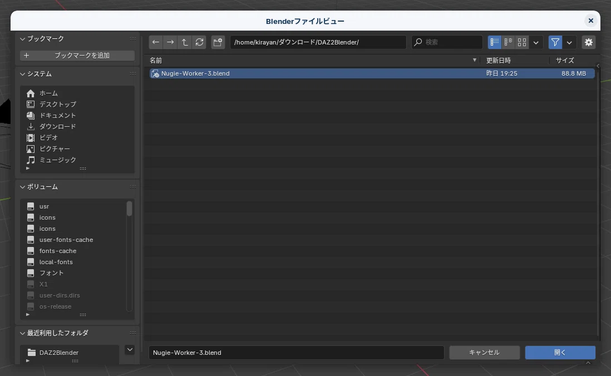The height and width of the screenshot is (376, 611).
Task: Expand system list with small triangle
Action: [28, 169]
